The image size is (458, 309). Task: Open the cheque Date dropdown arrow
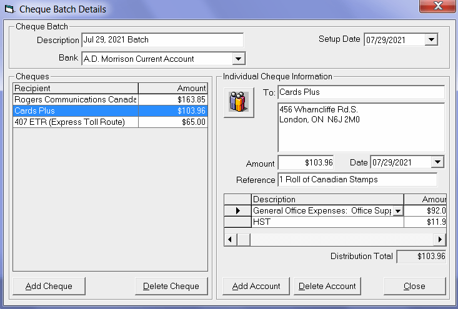(x=437, y=162)
